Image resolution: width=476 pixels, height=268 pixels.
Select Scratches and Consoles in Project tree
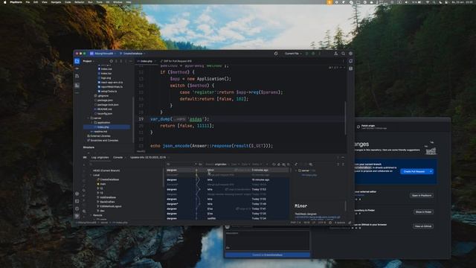[103, 141]
